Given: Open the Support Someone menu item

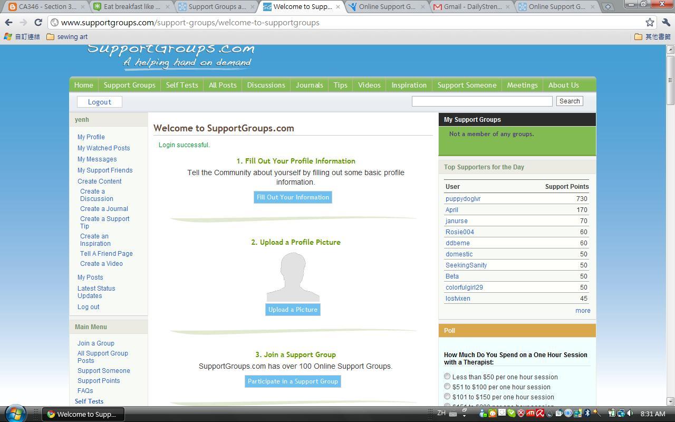Looking at the screenshot, I should click(467, 85).
